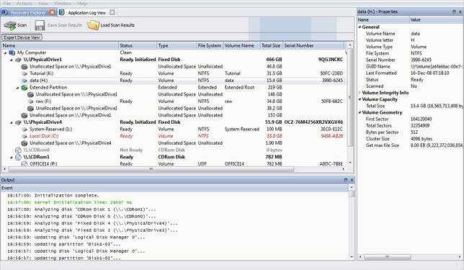Select the Recovery Explorer tab
Screen dimensions: 464x270
pos(28,13)
